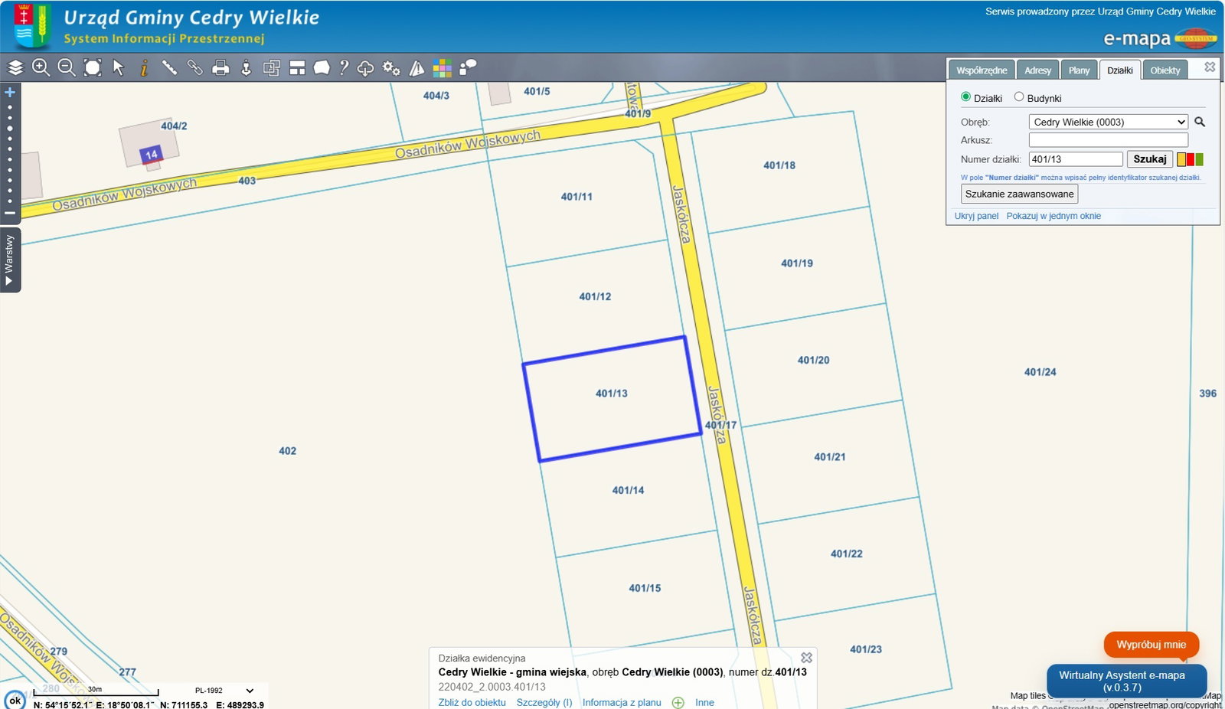Open the Obręb dropdown Cedry Wielkie (0003)
This screenshot has width=1225, height=709.
pyautogui.click(x=1108, y=123)
